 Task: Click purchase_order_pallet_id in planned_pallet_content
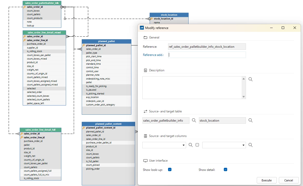pos(99,143)
